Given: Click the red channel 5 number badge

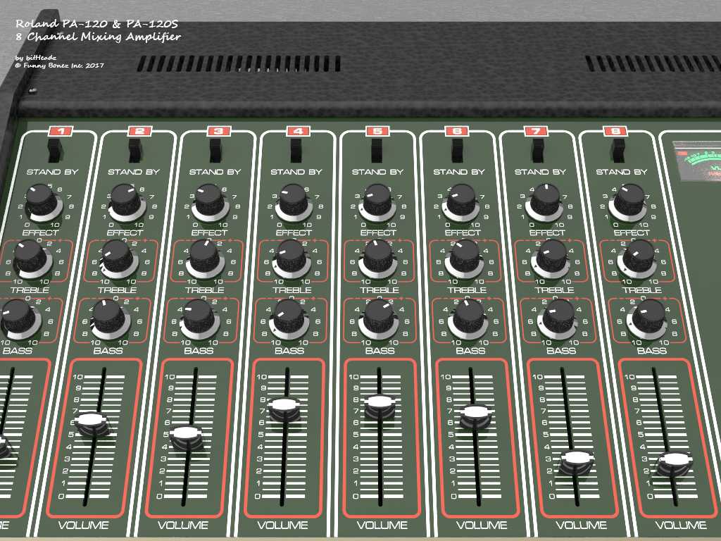Looking at the screenshot, I should pyautogui.click(x=377, y=131).
